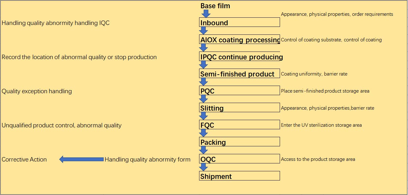The height and width of the screenshot is (195, 408).
Task: Select the left arrow pointing to Corrective Action
Action: (x=82, y=159)
